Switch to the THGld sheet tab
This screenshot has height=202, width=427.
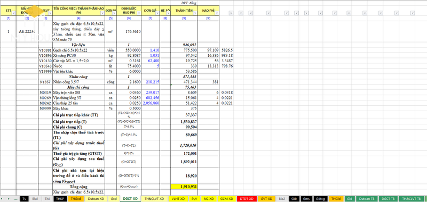pyautogui.click(x=336, y=199)
